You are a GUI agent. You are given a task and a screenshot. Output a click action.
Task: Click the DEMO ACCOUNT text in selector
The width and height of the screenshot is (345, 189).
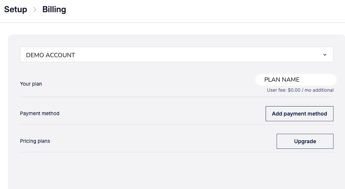50,55
